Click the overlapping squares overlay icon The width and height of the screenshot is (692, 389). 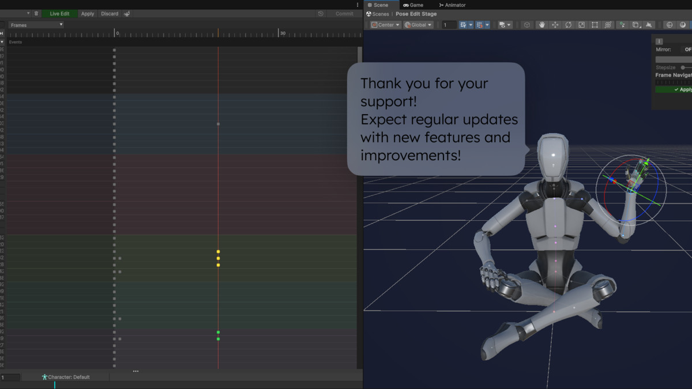(x=635, y=25)
